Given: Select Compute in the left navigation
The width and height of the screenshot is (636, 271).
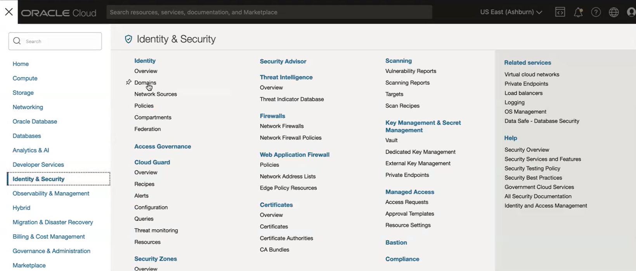Looking at the screenshot, I should tap(25, 78).
